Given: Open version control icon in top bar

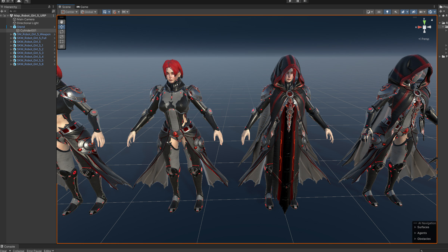Looking at the screenshot, I should coord(28,1).
